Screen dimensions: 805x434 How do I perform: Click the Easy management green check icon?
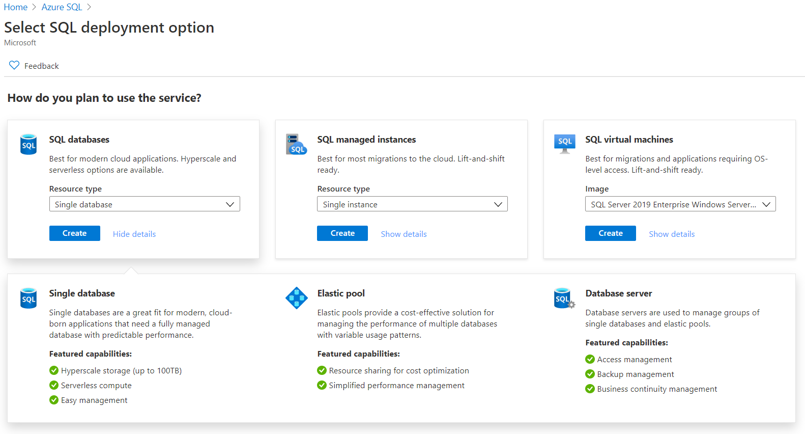54,400
